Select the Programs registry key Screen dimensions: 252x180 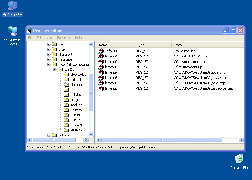tap(77, 100)
